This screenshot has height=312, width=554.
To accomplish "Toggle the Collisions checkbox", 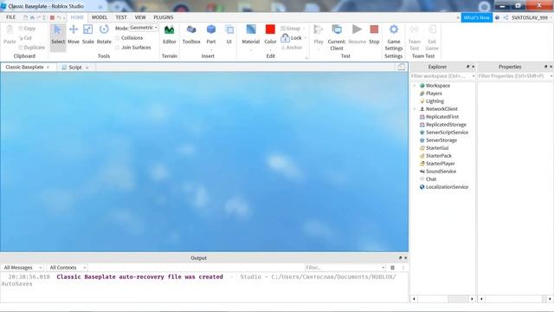I will [118, 38].
